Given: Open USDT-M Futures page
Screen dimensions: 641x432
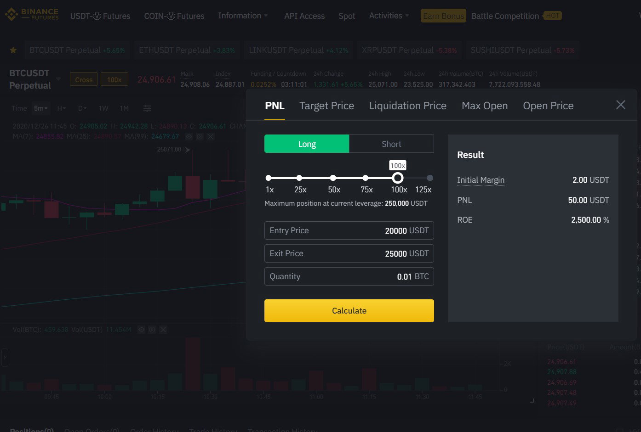Looking at the screenshot, I should [100, 16].
